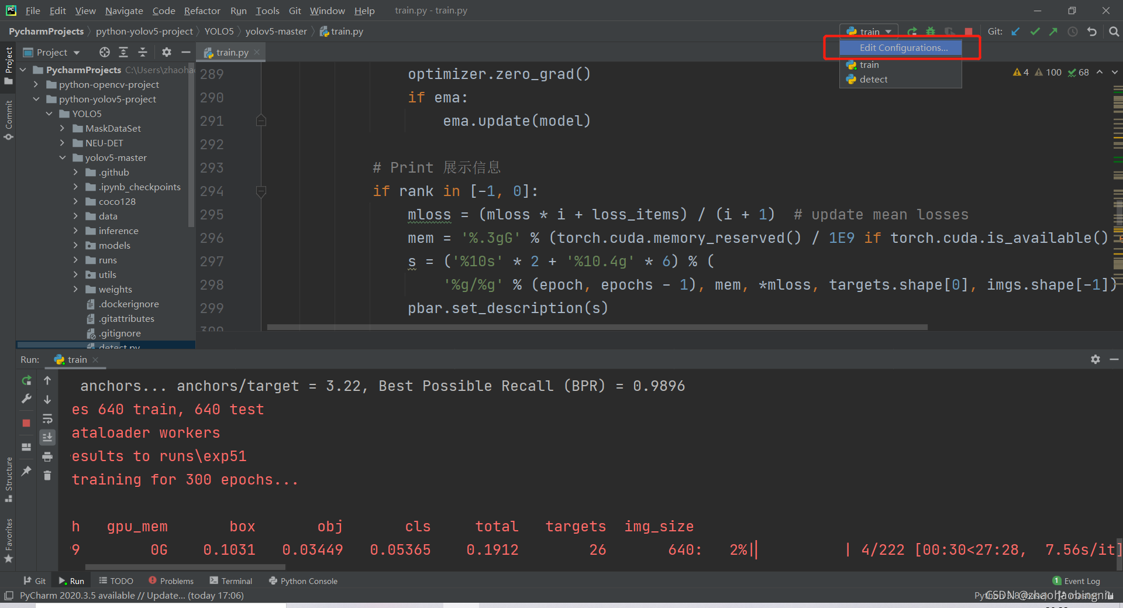Click the Git Push arrow icon

click(x=1053, y=32)
